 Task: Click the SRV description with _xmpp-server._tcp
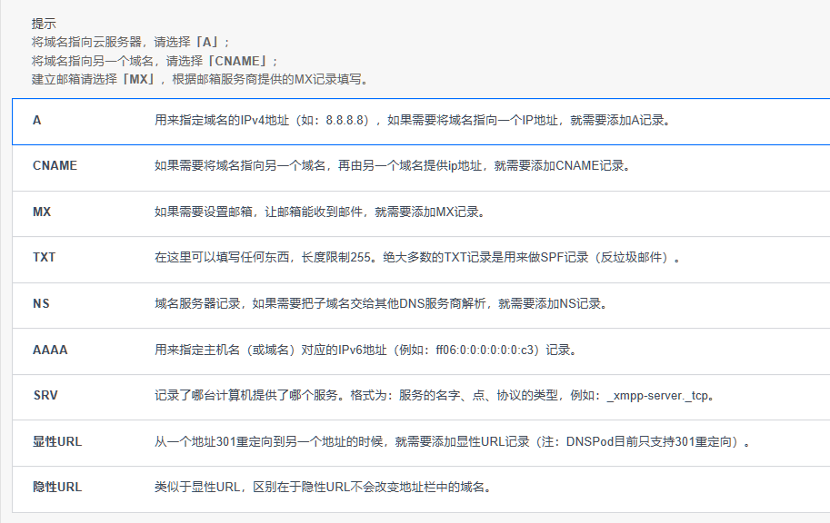point(435,396)
